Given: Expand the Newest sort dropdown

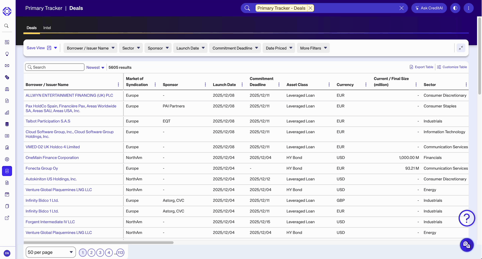Looking at the screenshot, I should pos(95,67).
